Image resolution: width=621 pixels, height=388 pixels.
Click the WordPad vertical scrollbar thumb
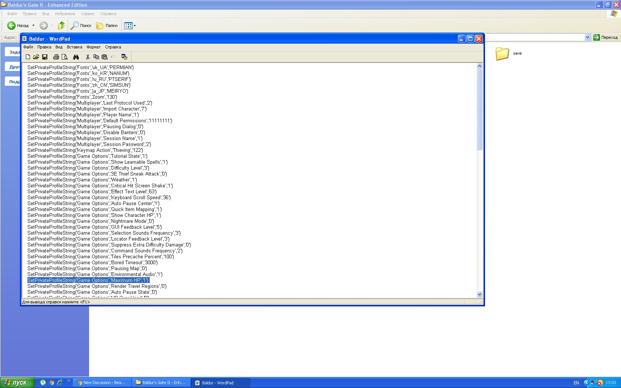click(480, 109)
